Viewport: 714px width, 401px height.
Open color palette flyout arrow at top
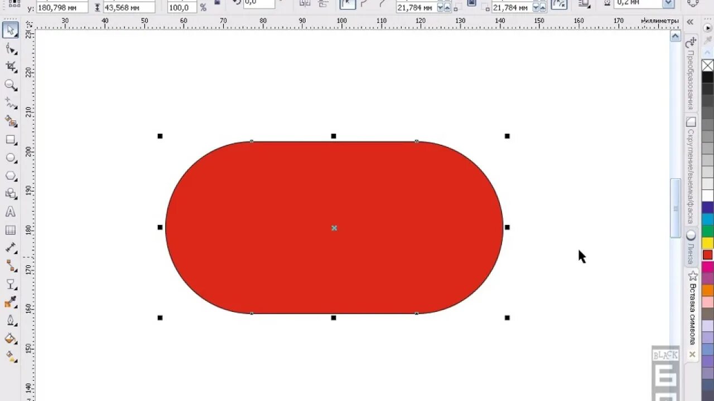point(707,27)
